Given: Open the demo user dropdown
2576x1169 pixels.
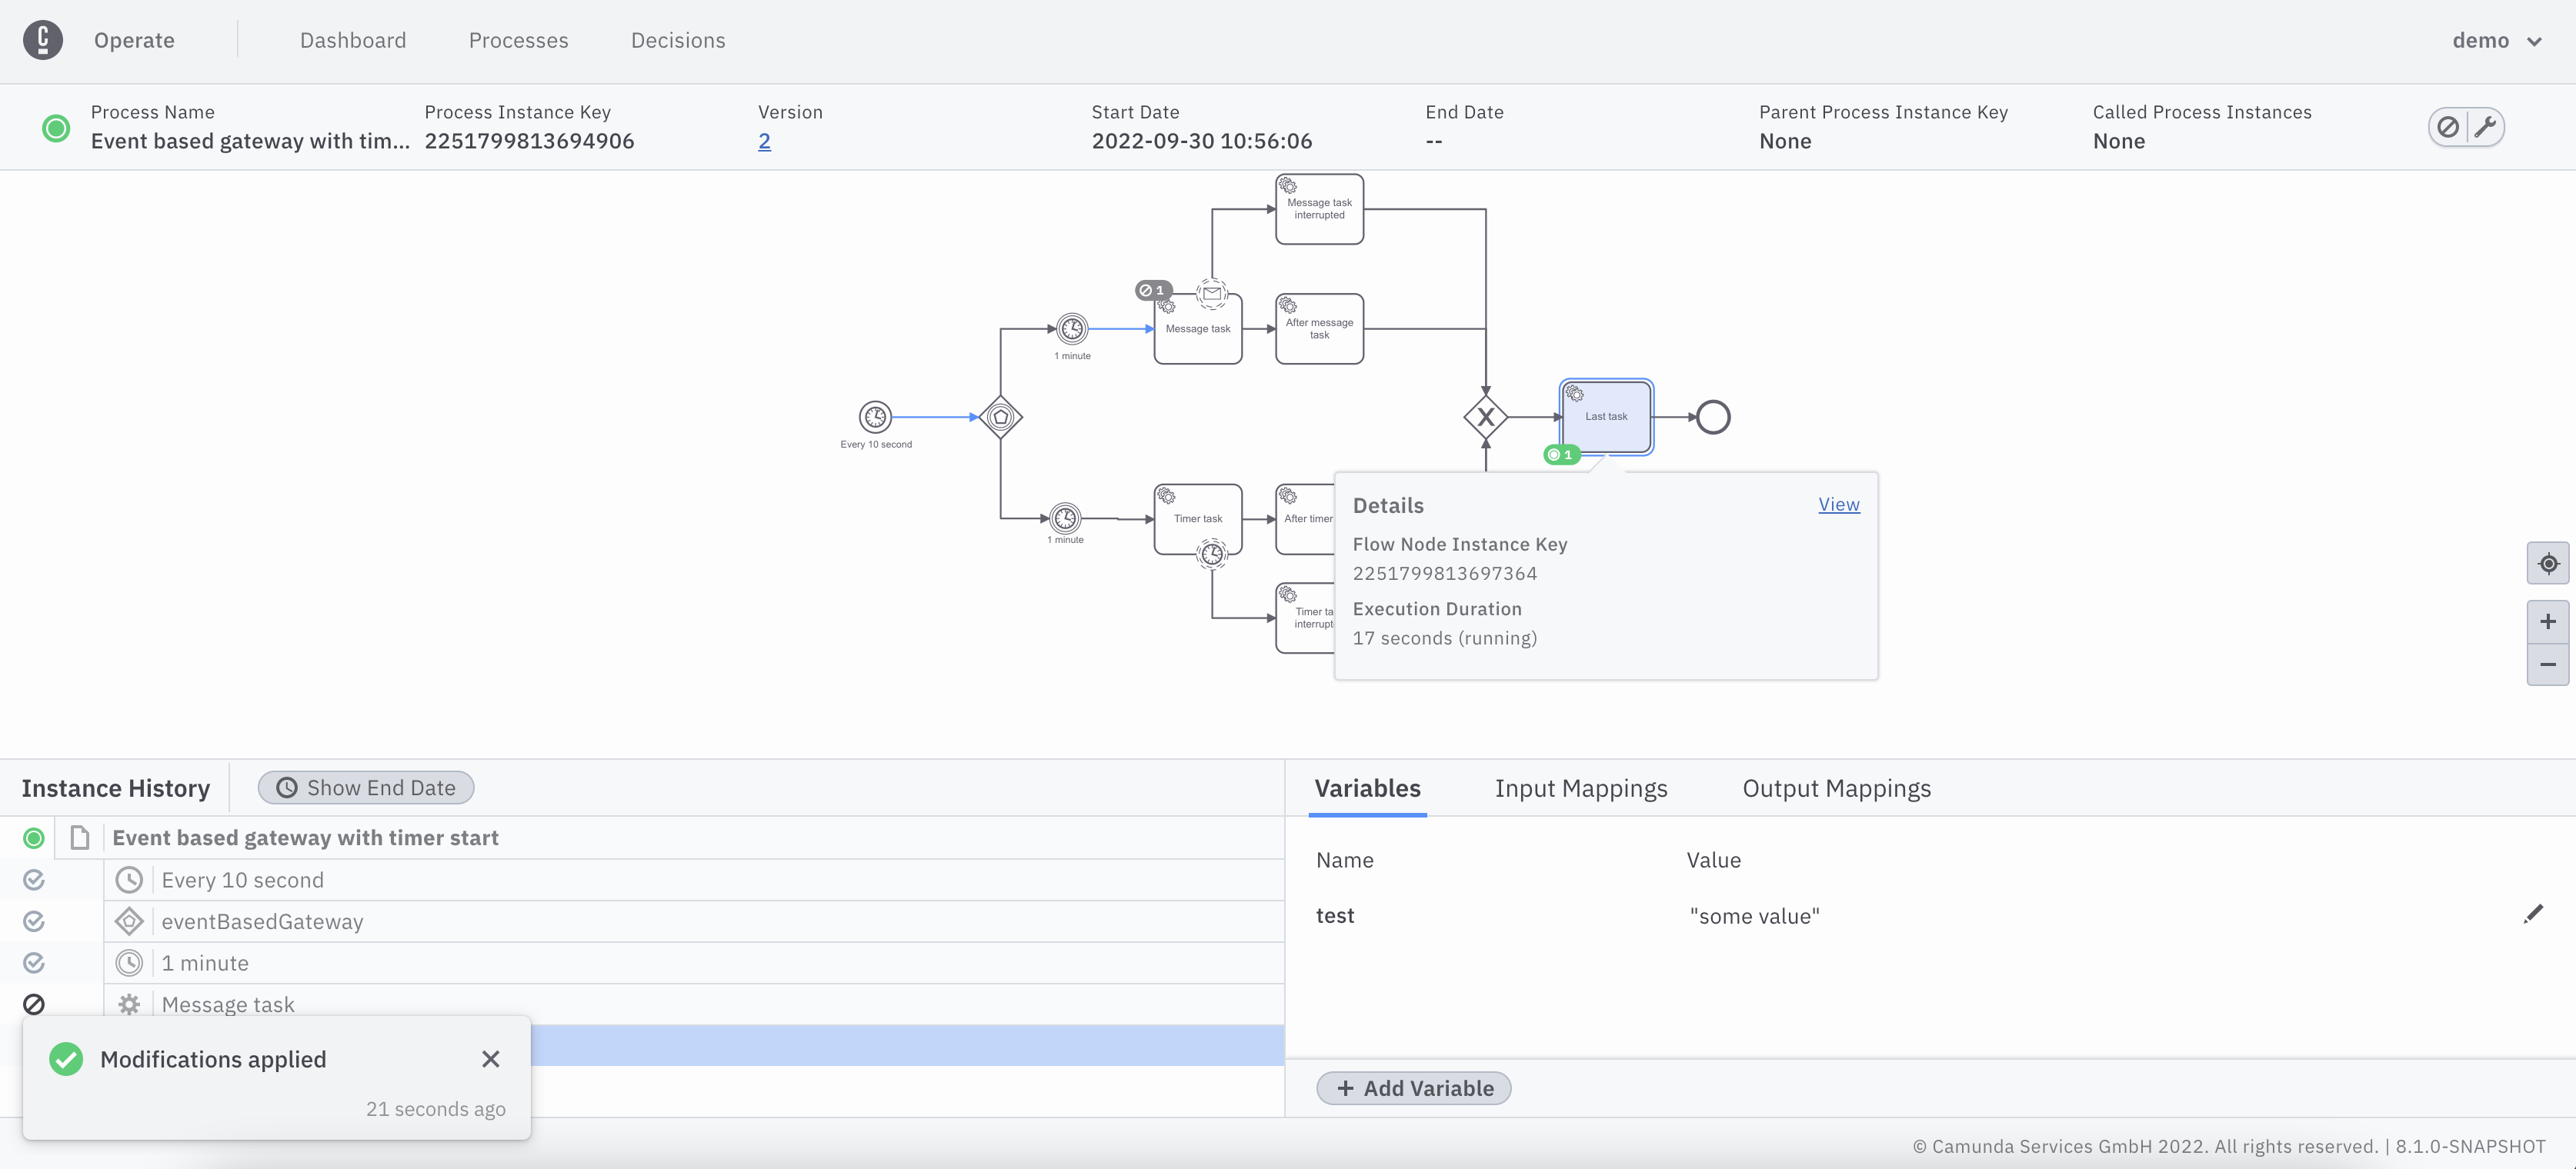Looking at the screenshot, I should click(2496, 40).
